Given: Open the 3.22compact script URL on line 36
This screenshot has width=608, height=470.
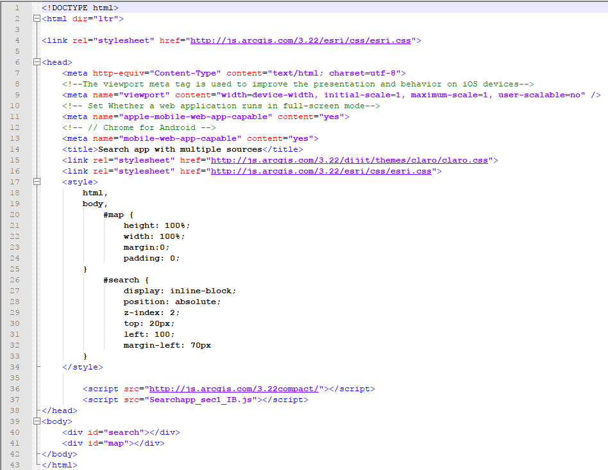Looking at the screenshot, I should [x=234, y=389].
